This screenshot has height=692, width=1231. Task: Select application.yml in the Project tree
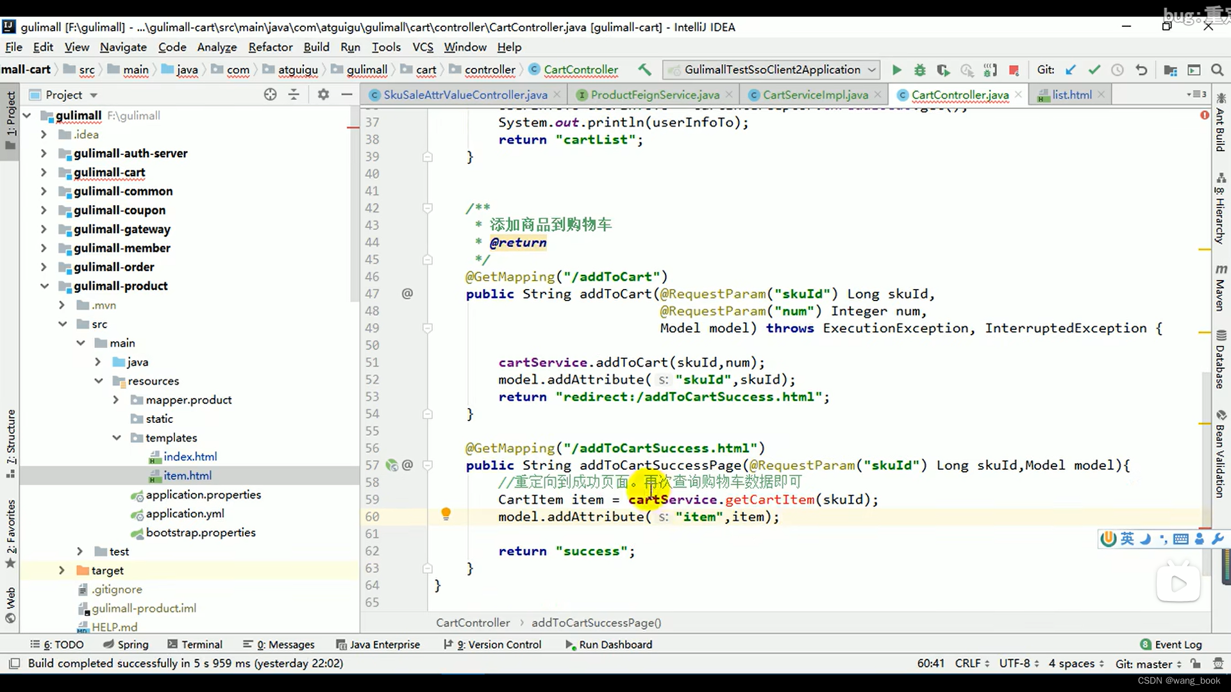(x=185, y=513)
